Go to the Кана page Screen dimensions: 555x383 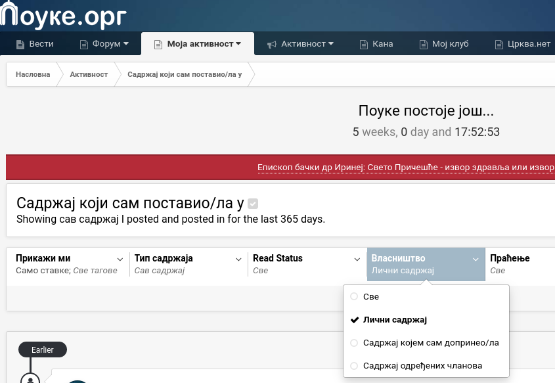click(383, 44)
